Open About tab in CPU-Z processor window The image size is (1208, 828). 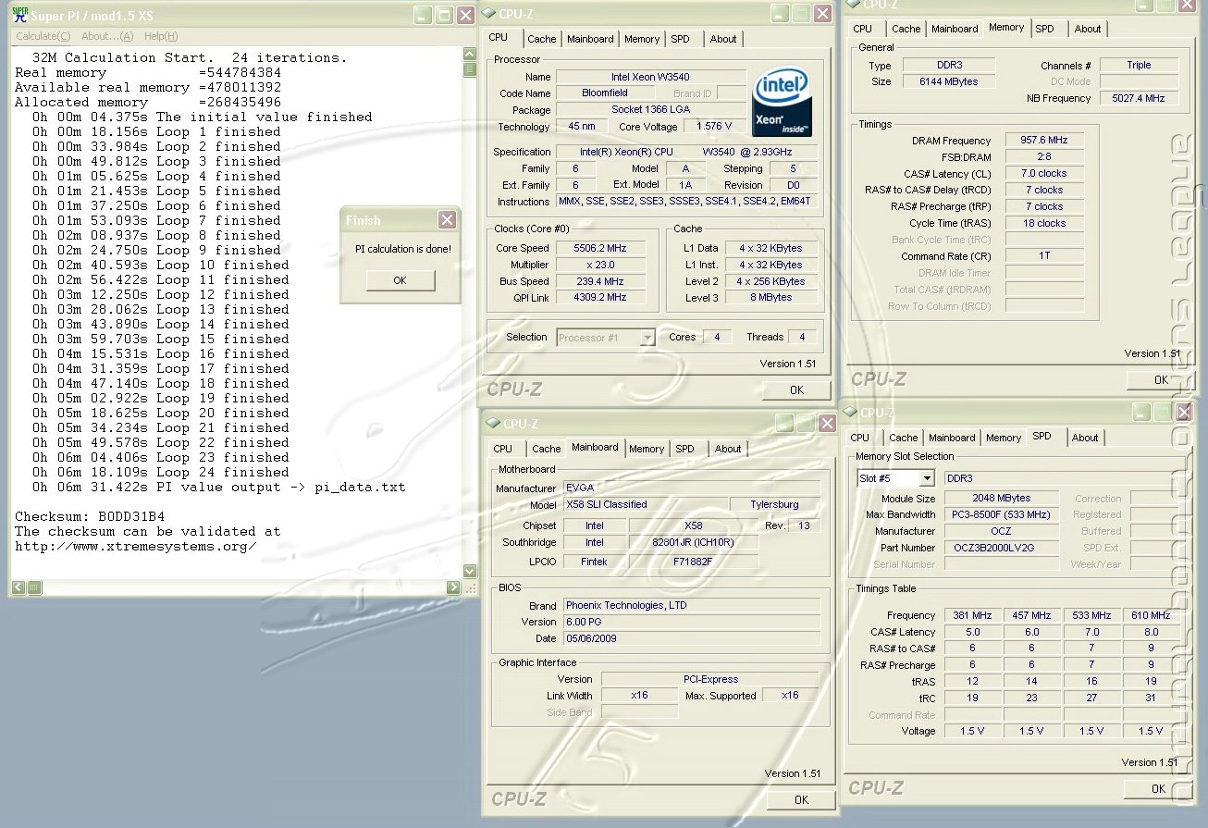[723, 39]
